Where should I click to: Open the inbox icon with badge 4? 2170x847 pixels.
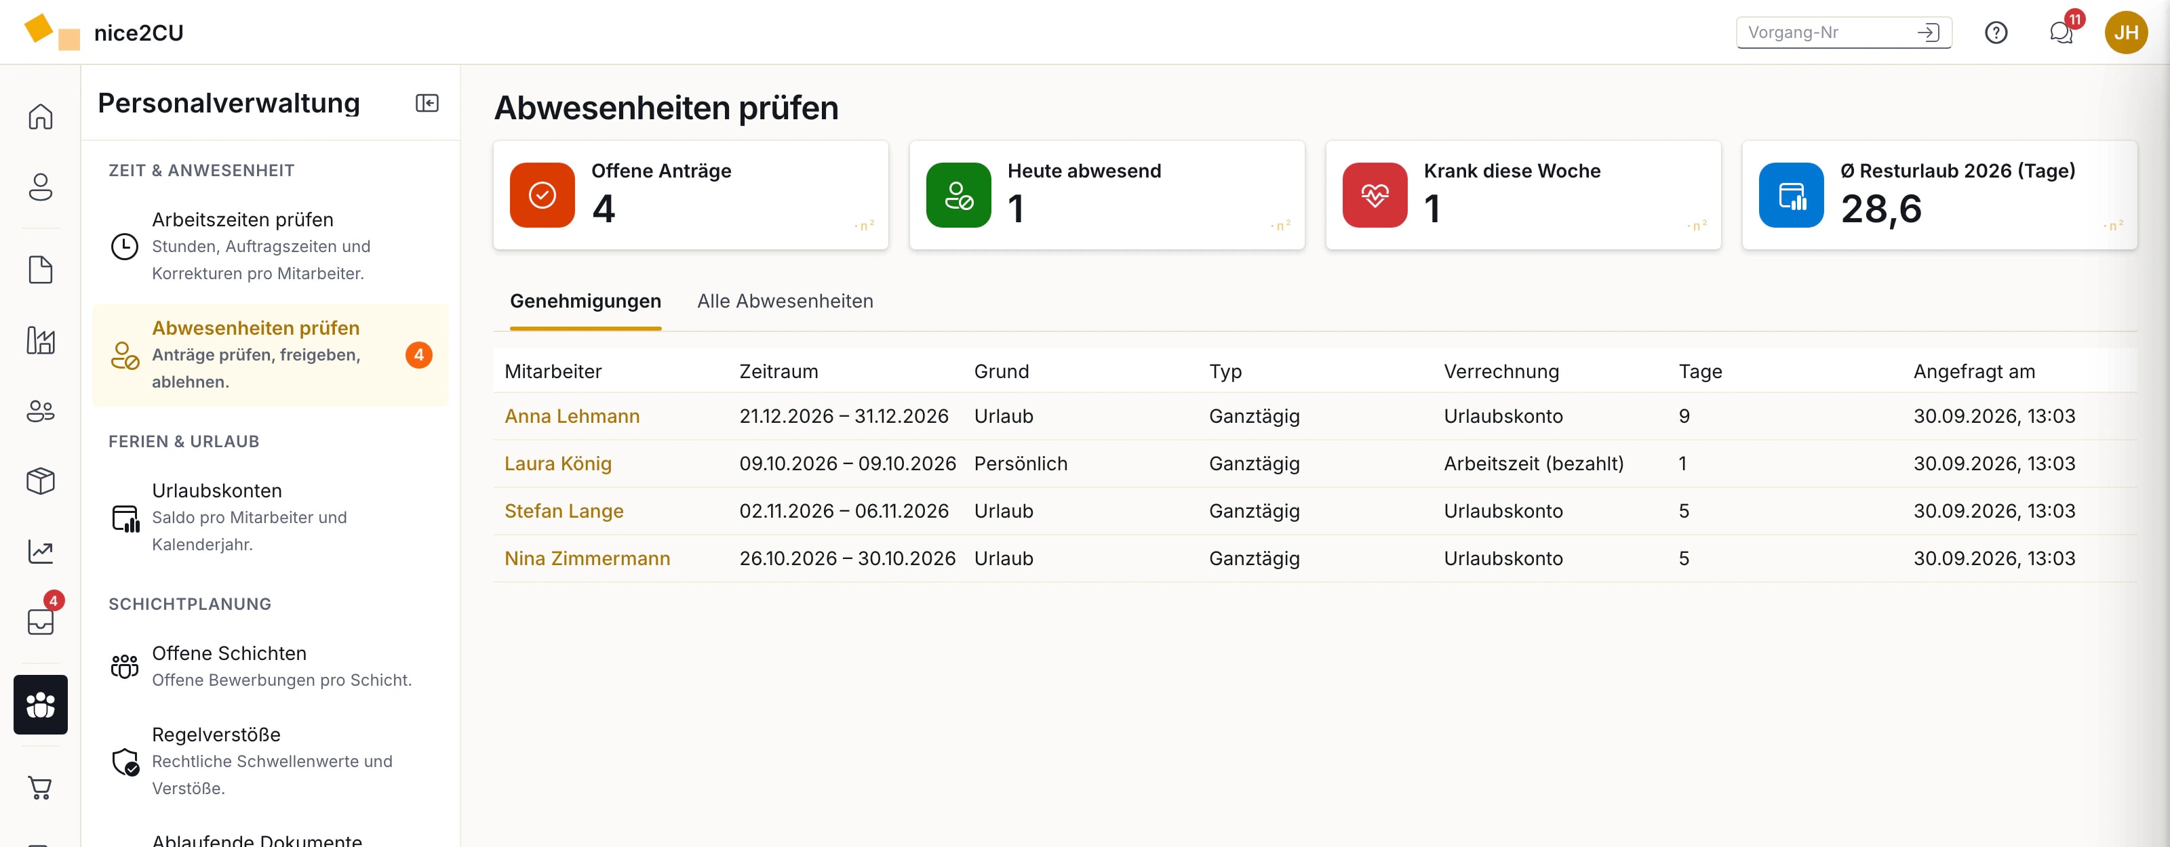click(x=41, y=621)
